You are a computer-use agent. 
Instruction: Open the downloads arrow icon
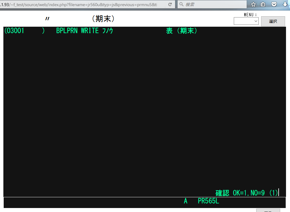click(x=285, y=5)
